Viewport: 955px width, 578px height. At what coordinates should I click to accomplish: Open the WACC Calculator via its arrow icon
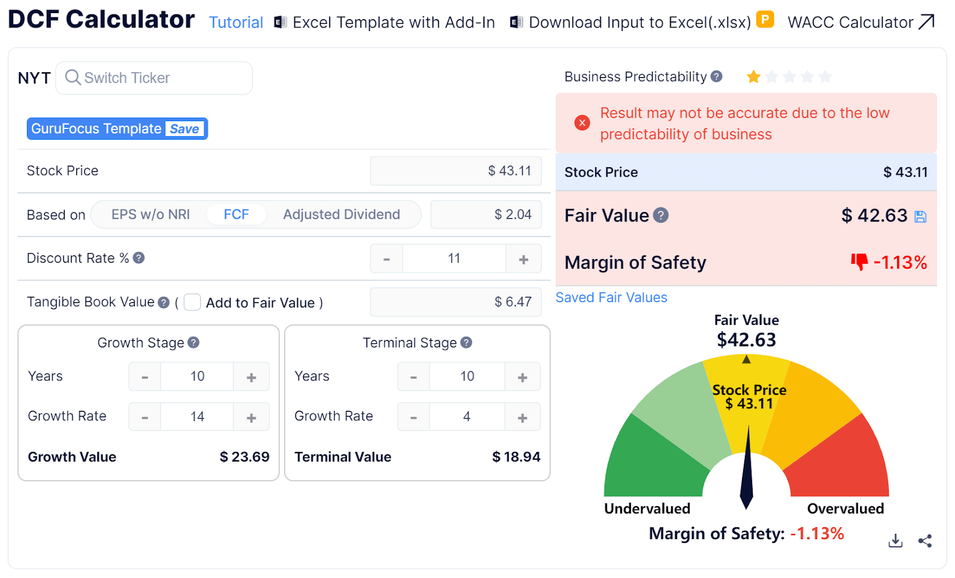(x=926, y=21)
